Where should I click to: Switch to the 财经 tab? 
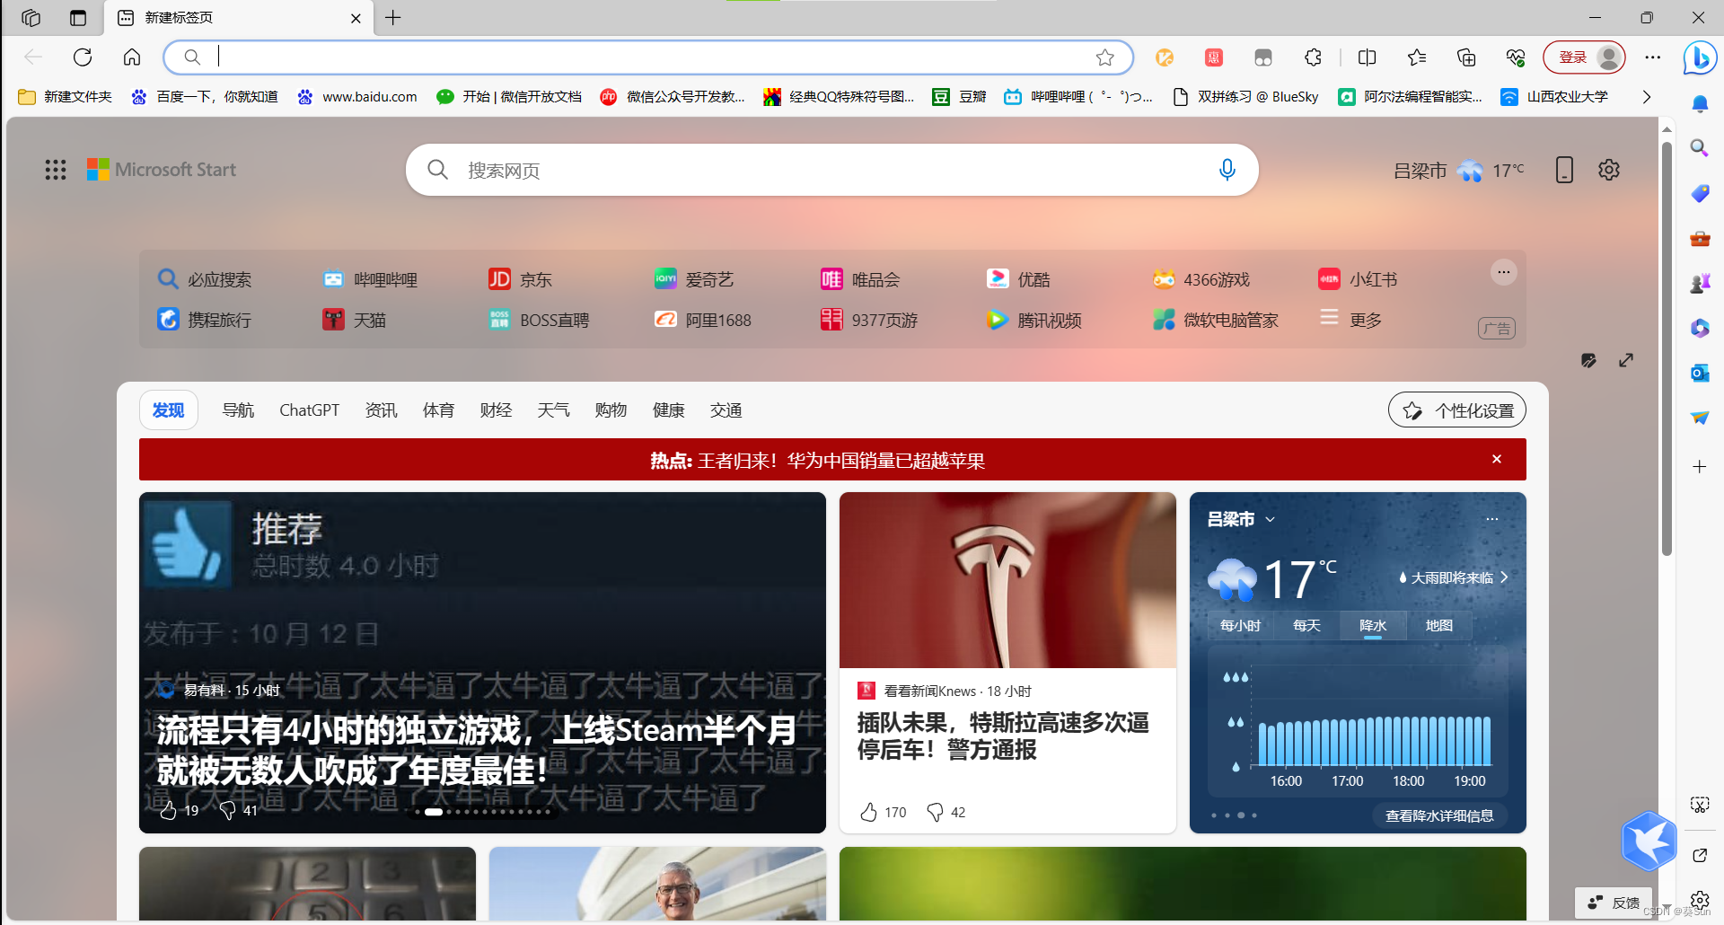click(x=496, y=410)
